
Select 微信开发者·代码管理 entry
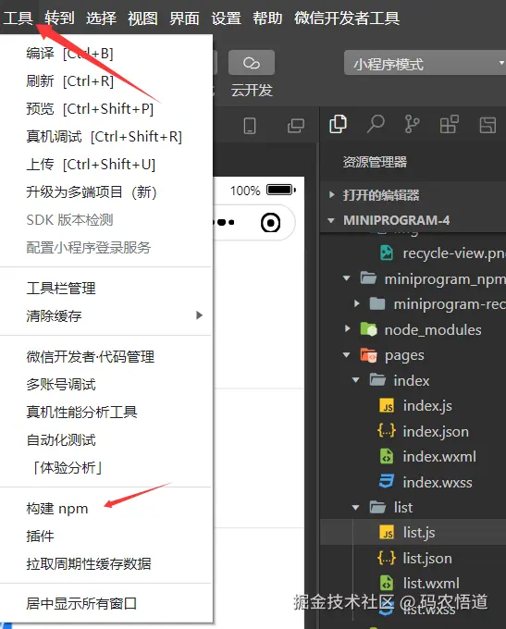[91, 356]
